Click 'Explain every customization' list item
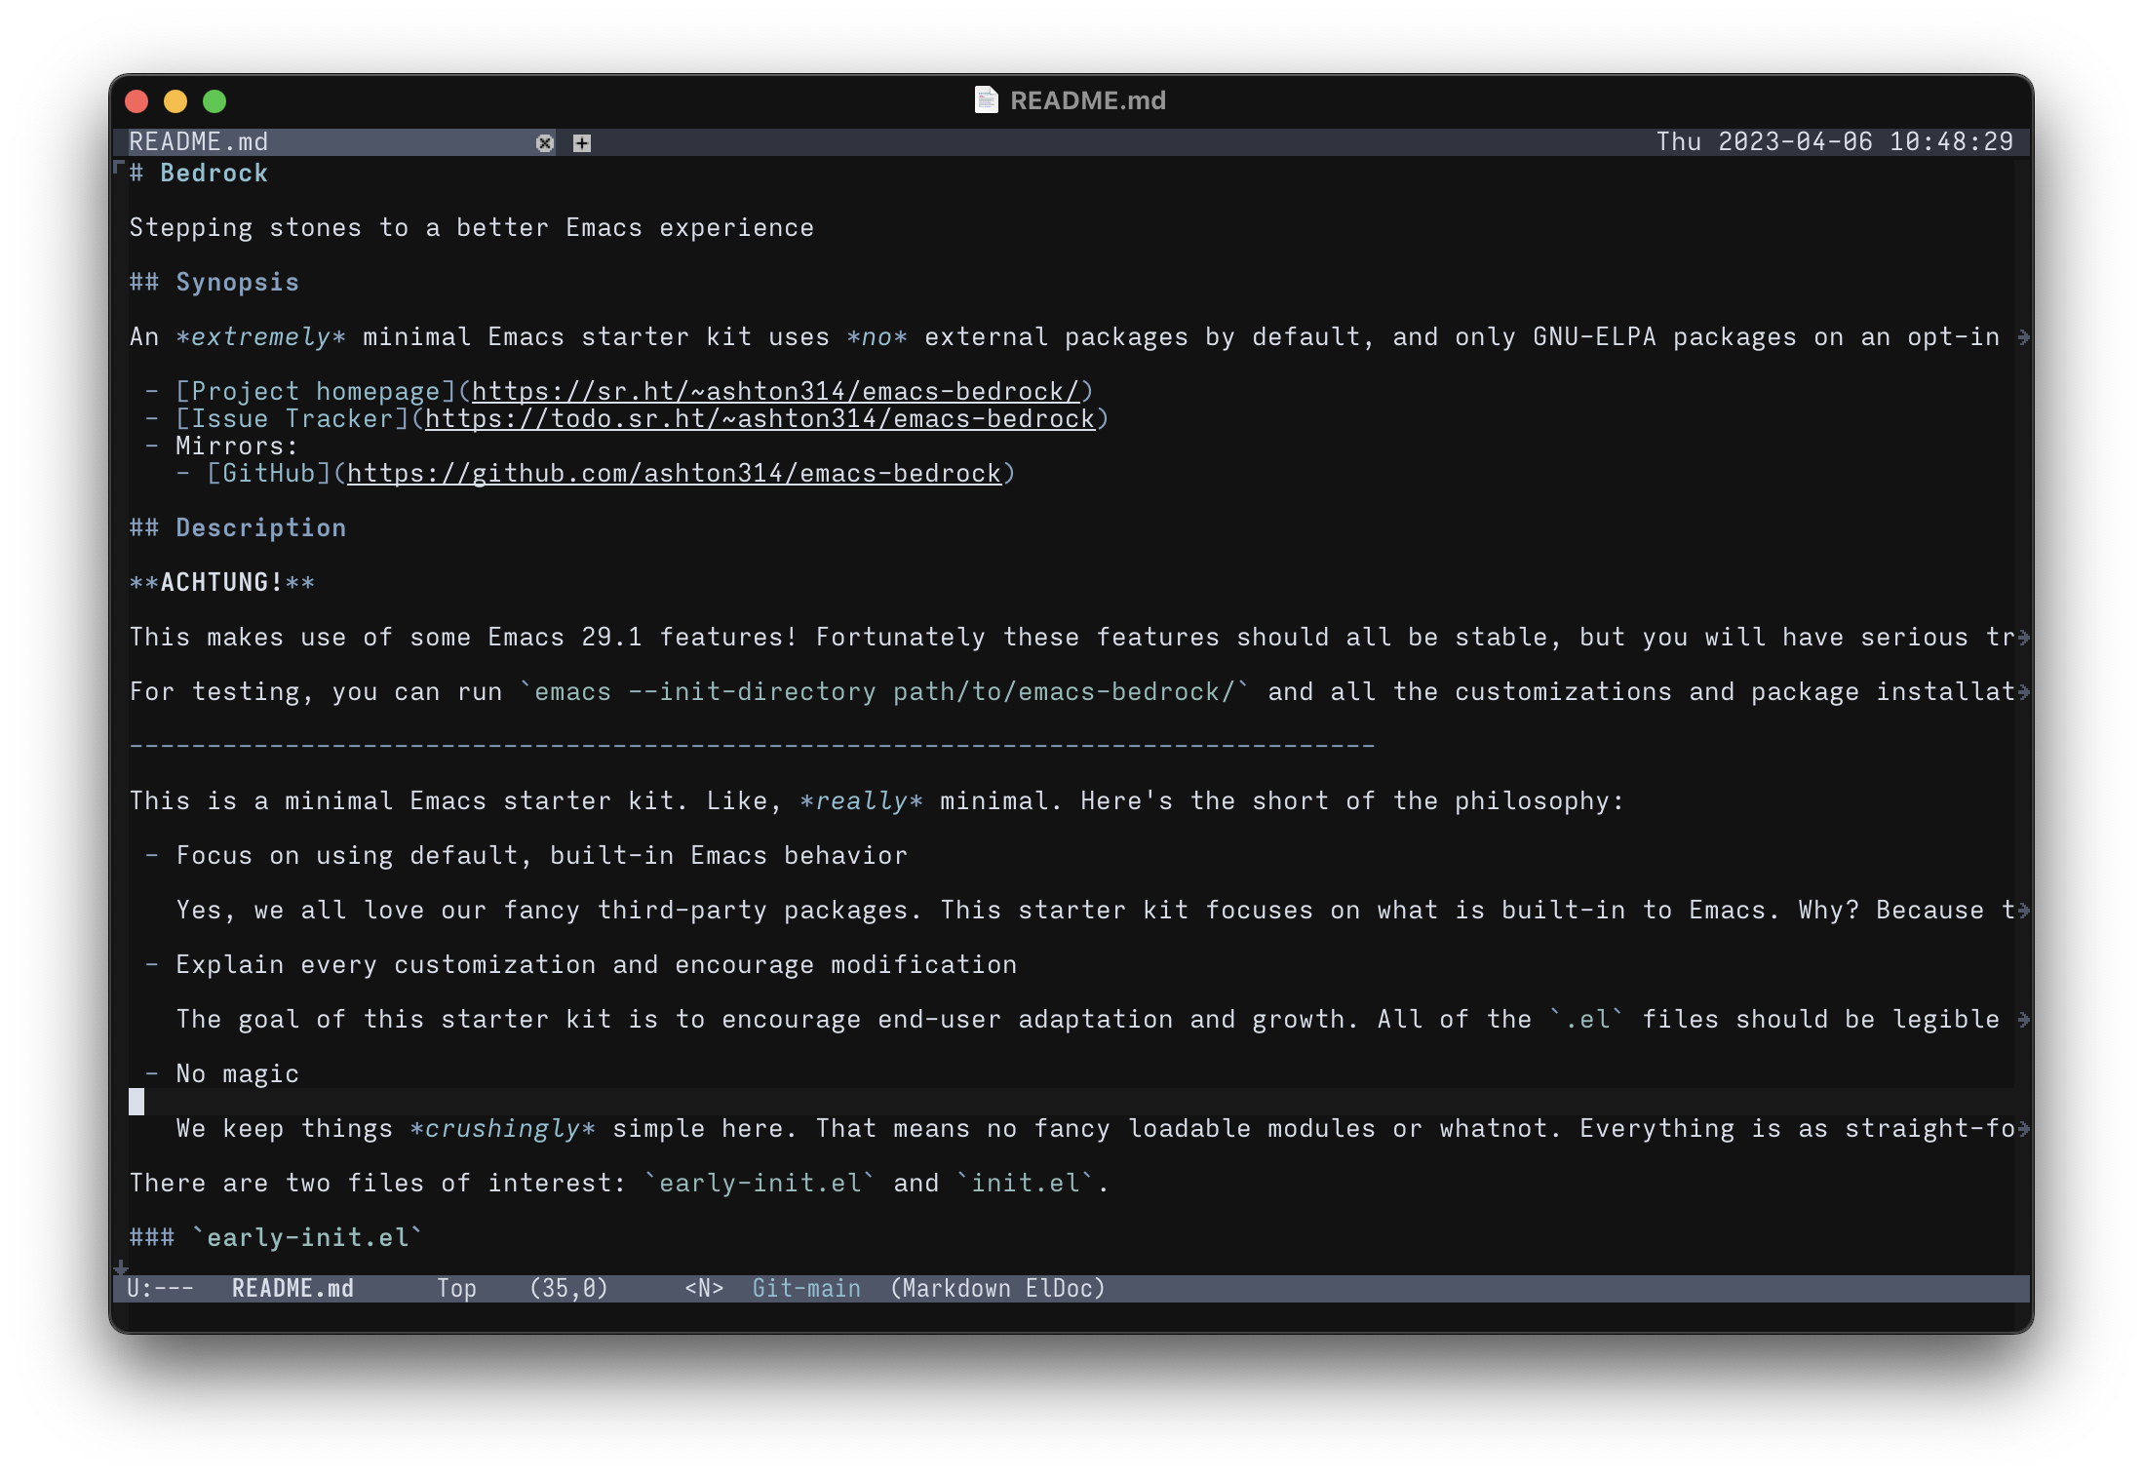Image resolution: width=2143 pixels, height=1478 pixels. tap(597, 965)
